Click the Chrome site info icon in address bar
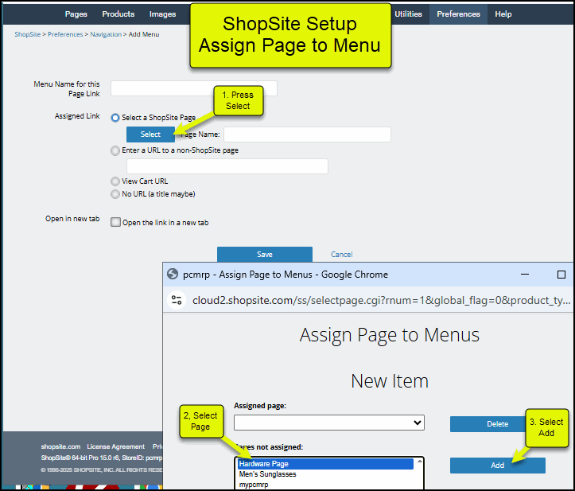This screenshot has height=491, width=575. (178, 300)
